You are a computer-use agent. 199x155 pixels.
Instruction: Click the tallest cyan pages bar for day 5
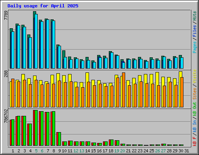click(36, 41)
